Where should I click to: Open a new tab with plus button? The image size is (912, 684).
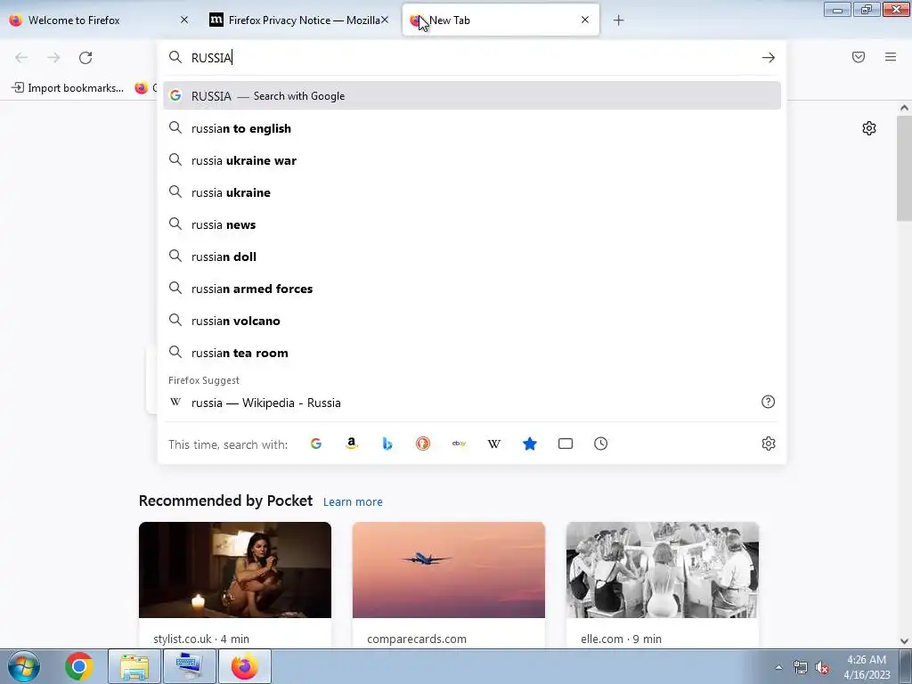[x=619, y=20]
